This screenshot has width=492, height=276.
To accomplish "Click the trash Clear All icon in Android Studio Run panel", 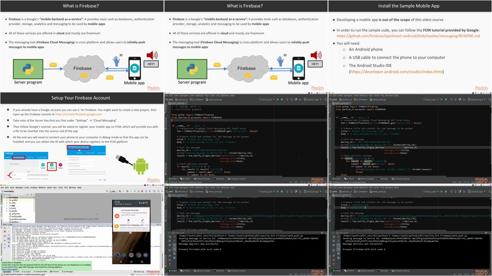I will pos(9,246).
